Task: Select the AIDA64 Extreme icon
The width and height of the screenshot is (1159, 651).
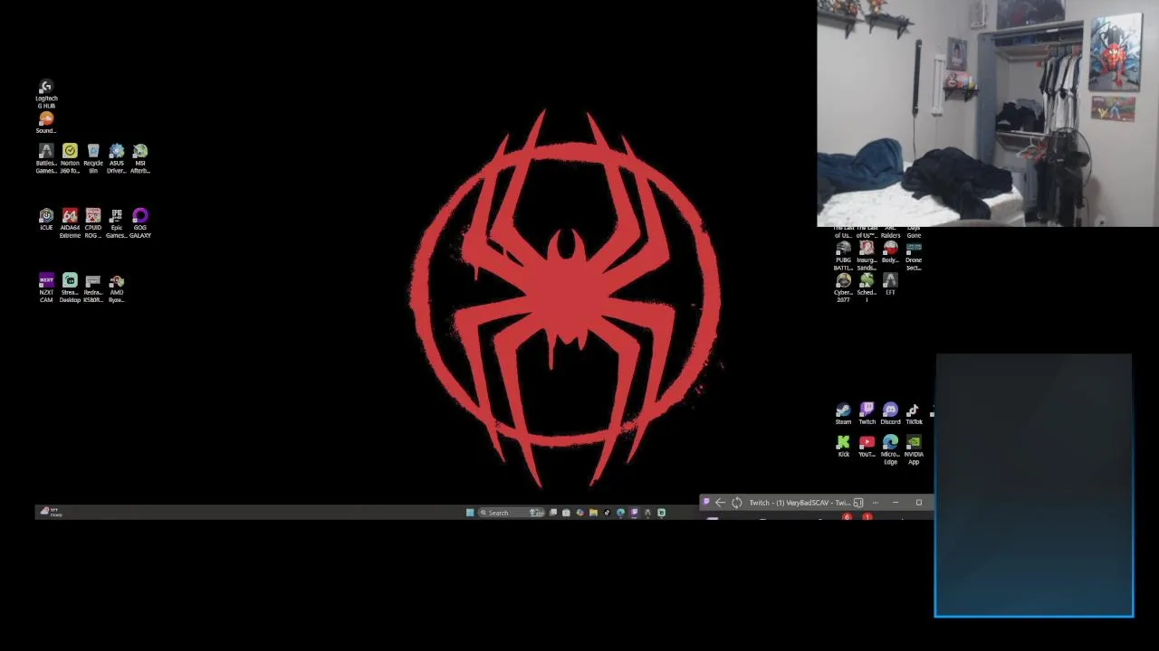Action: click(x=70, y=223)
